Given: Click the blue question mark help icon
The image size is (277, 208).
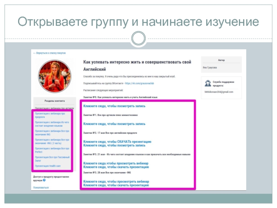Looking at the screenshot, I should pos(44,180).
